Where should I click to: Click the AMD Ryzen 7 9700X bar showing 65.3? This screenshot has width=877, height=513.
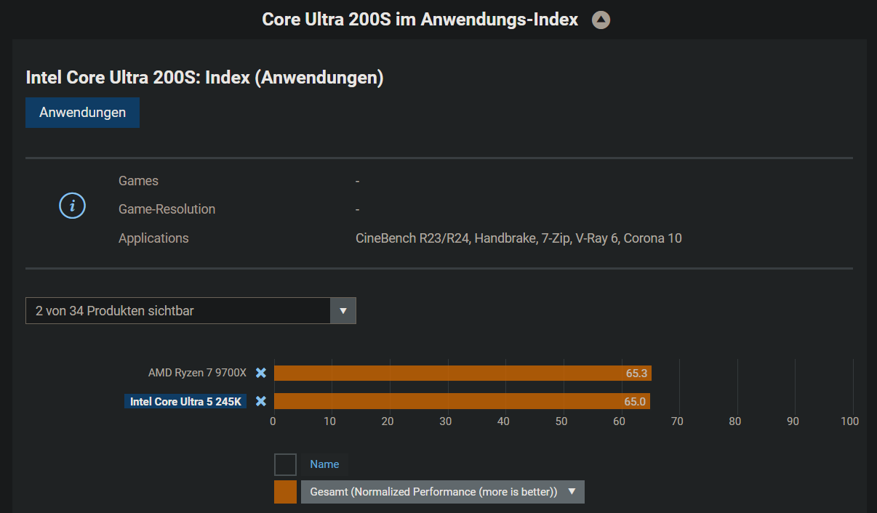[x=462, y=373]
